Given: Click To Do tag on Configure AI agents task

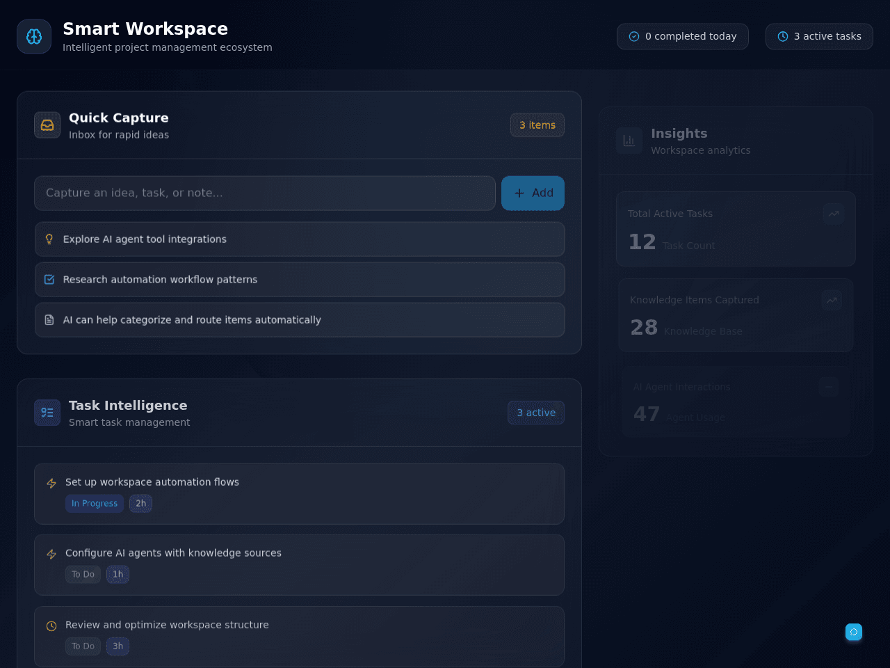Looking at the screenshot, I should click(x=83, y=575).
